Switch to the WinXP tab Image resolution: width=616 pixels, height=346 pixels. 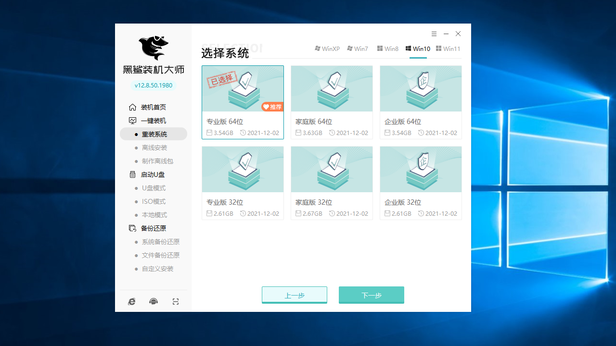tap(327, 49)
